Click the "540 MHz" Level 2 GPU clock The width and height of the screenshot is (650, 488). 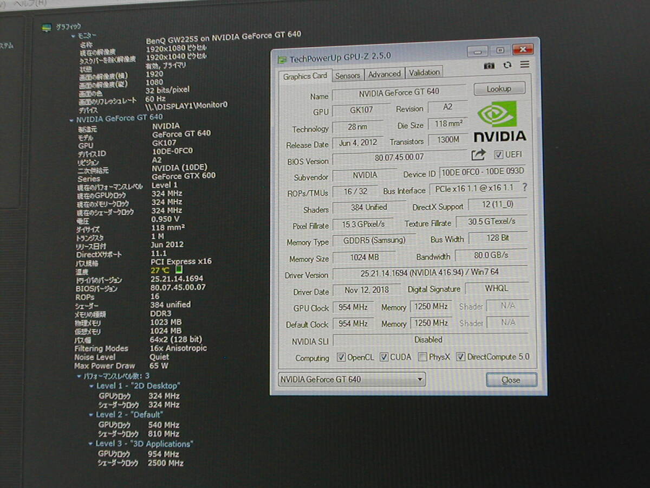coord(164,425)
